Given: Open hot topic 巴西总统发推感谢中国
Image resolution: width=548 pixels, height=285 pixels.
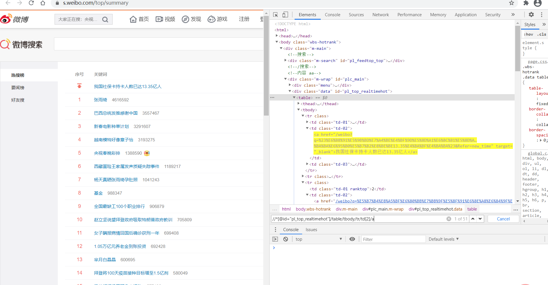Looking at the screenshot, I should (116, 113).
